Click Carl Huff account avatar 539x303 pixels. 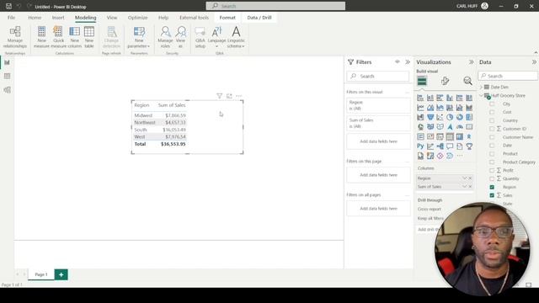(485, 6)
